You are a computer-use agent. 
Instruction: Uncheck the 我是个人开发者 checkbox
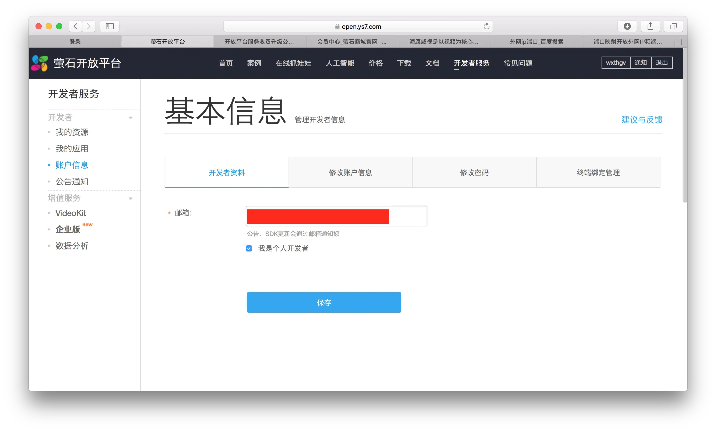[249, 248]
